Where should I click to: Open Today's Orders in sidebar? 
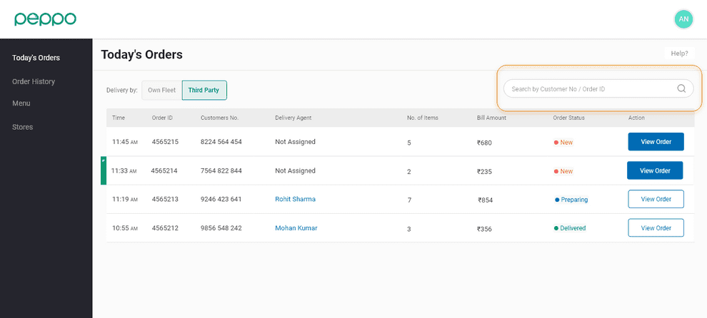[36, 58]
